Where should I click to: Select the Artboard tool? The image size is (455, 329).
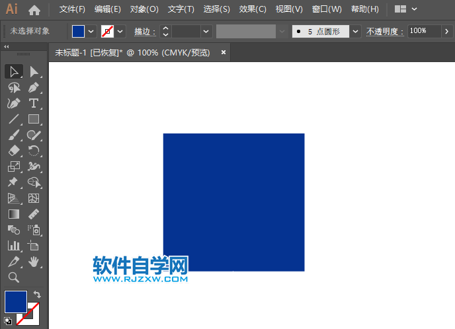[x=34, y=246]
